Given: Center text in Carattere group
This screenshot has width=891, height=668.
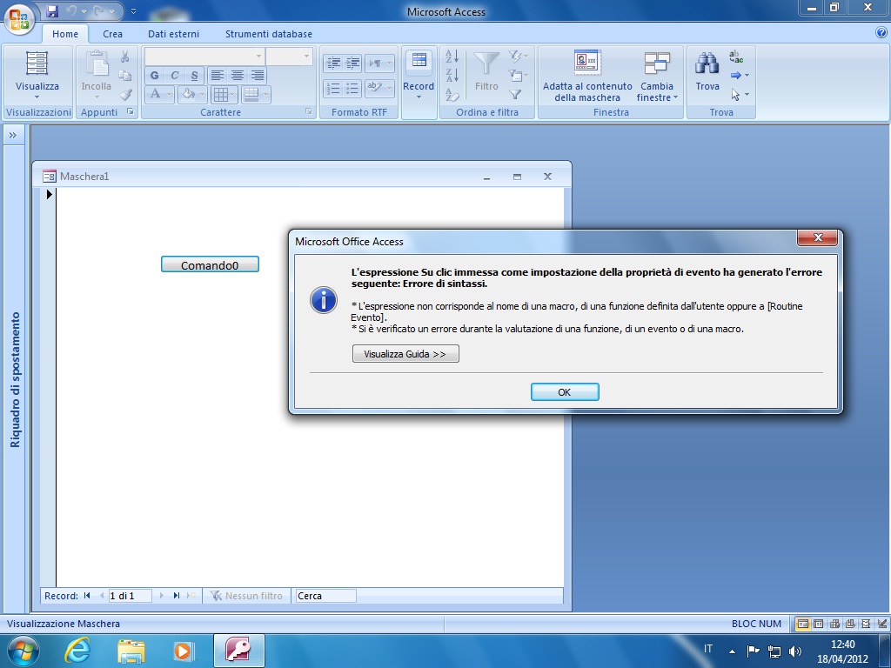Looking at the screenshot, I should 238,75.
